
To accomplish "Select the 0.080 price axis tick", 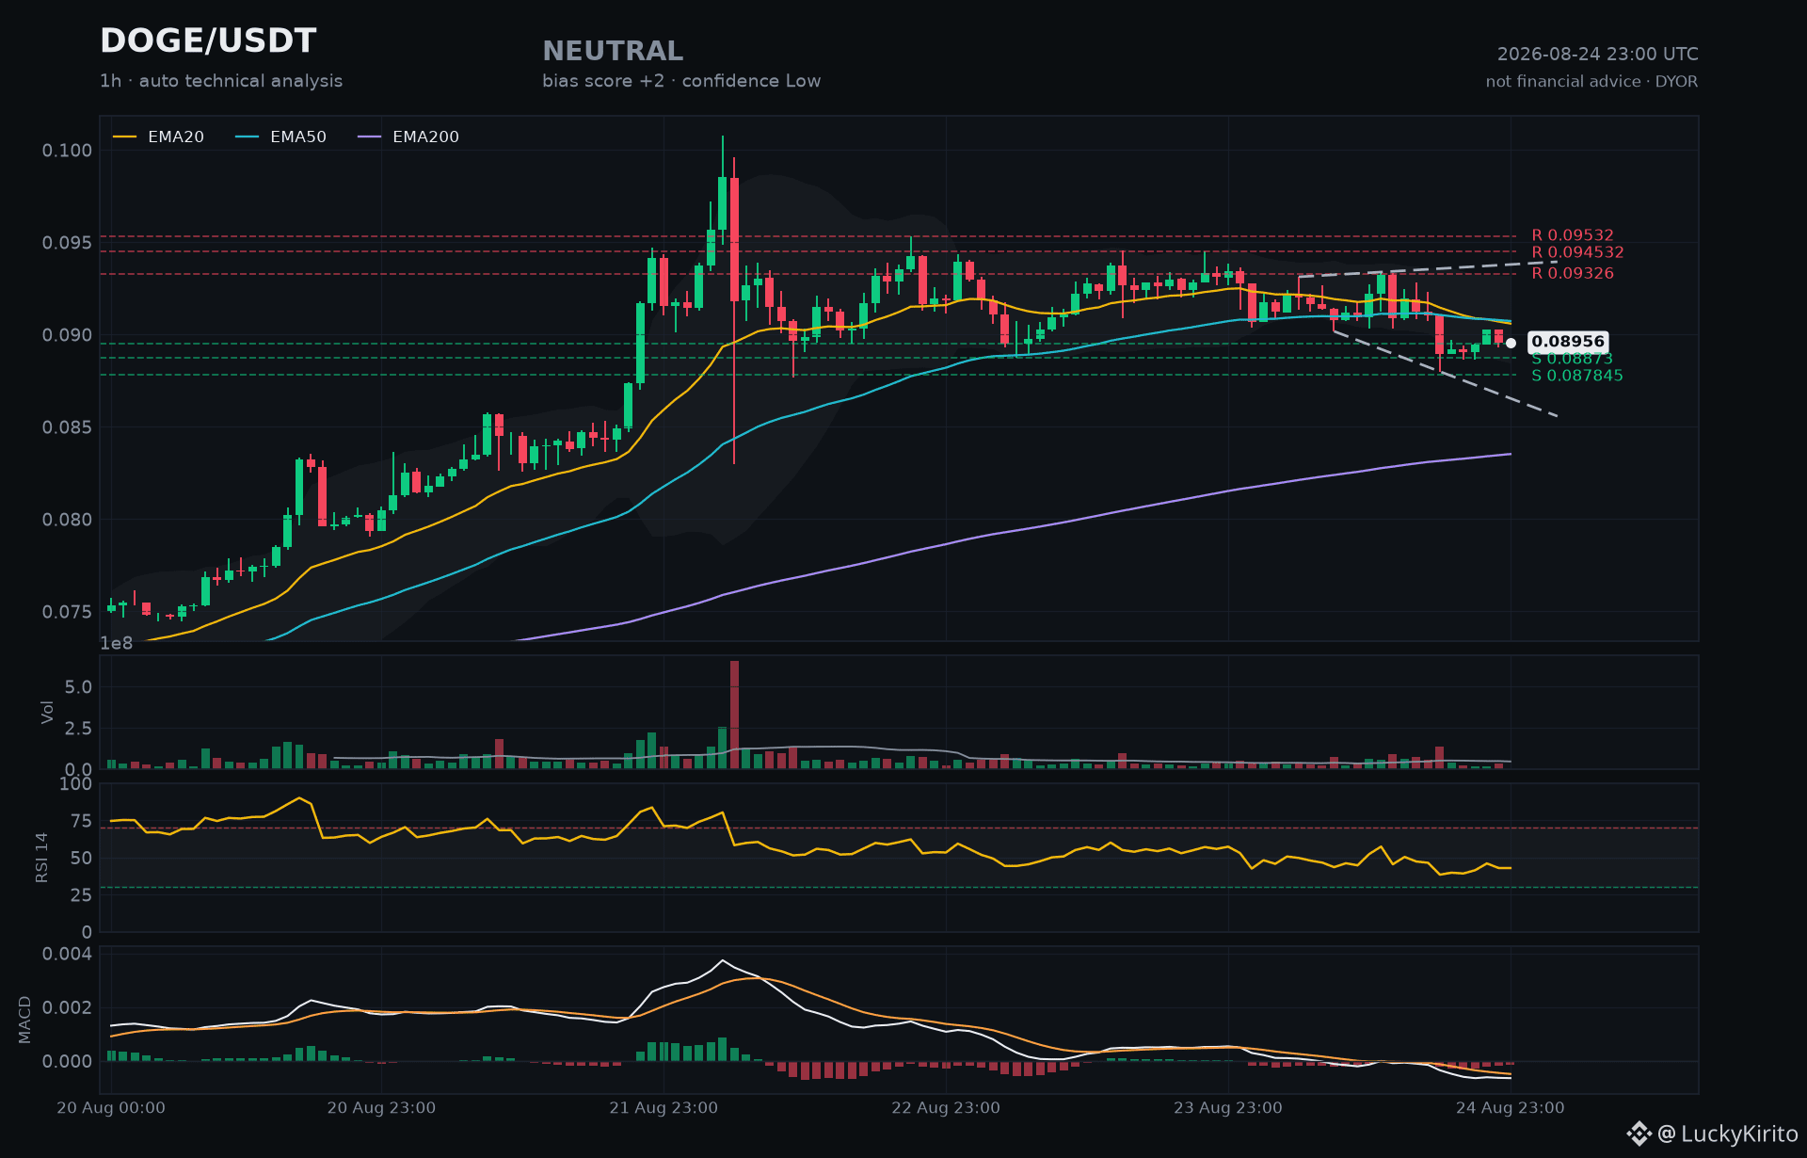I will [x=68, y=520].
